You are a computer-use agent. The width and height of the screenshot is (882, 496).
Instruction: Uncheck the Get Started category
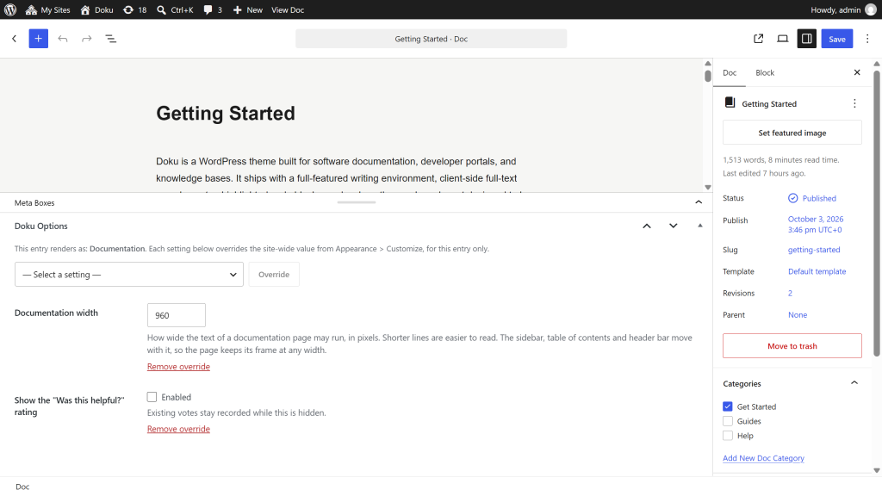(728, 406)
